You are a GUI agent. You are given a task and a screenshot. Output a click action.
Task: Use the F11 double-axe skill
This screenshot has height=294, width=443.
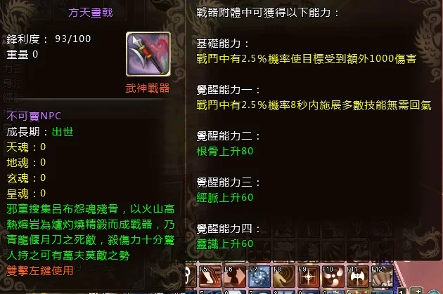pyautogui.click(x=358, y=276)
